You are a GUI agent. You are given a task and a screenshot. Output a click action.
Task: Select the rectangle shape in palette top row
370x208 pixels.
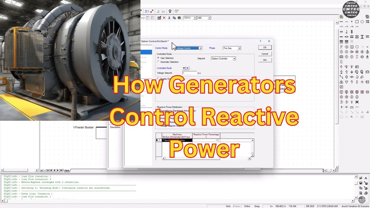(357, 22)
